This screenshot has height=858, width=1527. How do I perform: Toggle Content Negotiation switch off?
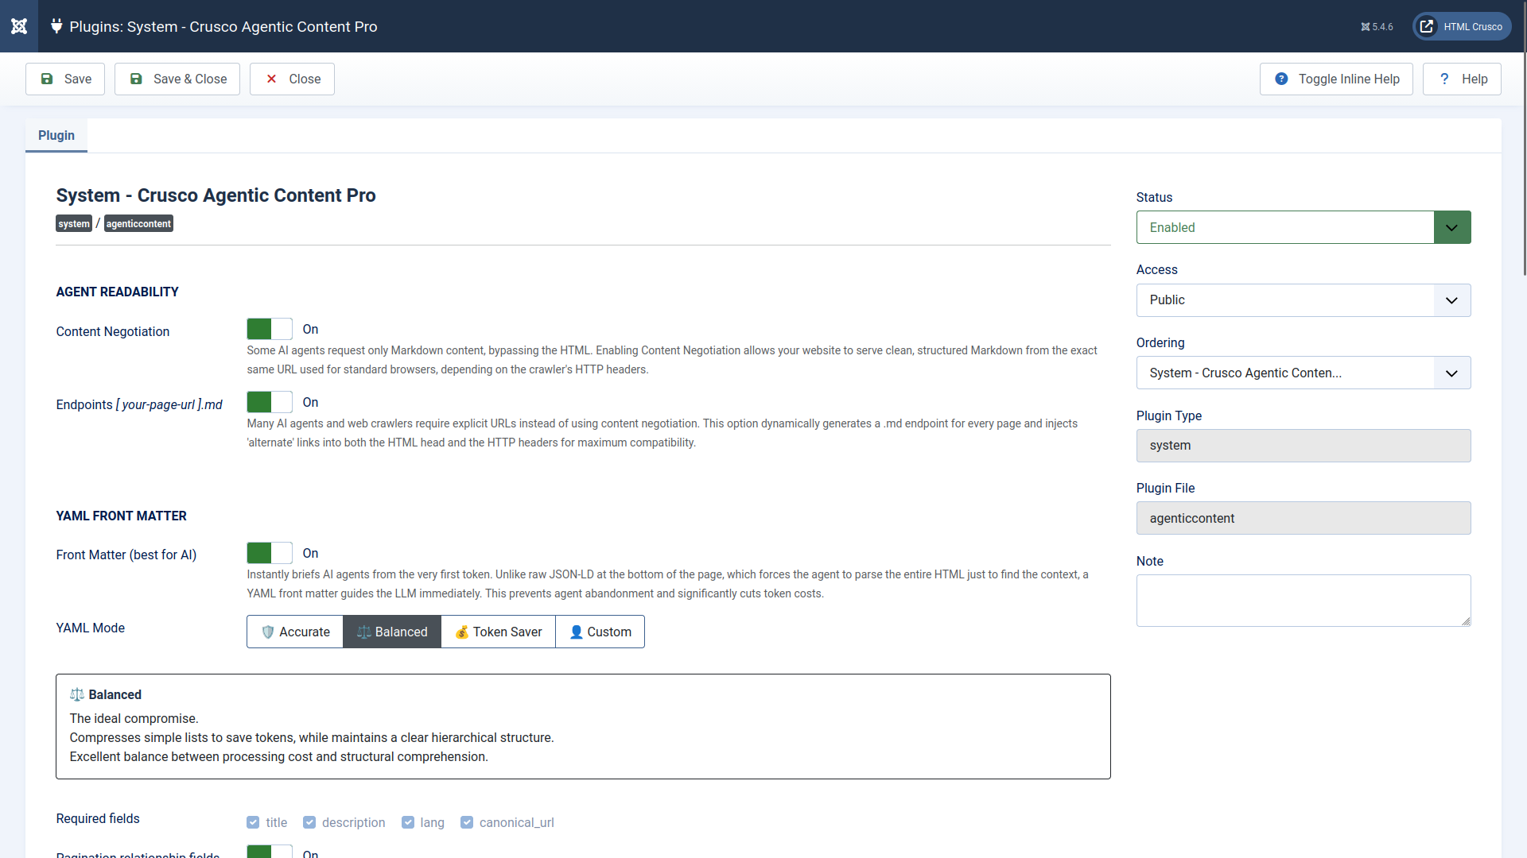point(270,329)
